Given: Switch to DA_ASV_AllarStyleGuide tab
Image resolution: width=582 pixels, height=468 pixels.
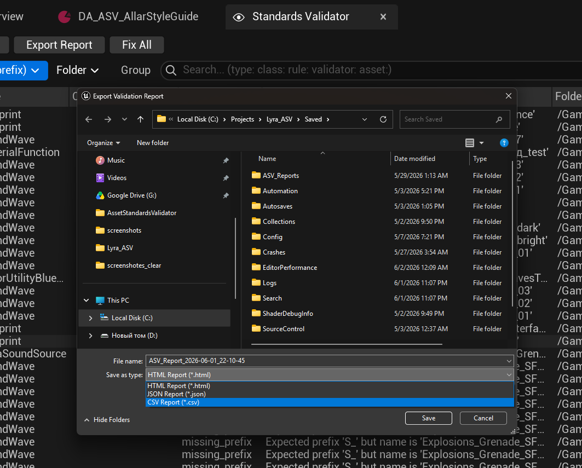Looking at the screenshot, I should pos(129,17).
